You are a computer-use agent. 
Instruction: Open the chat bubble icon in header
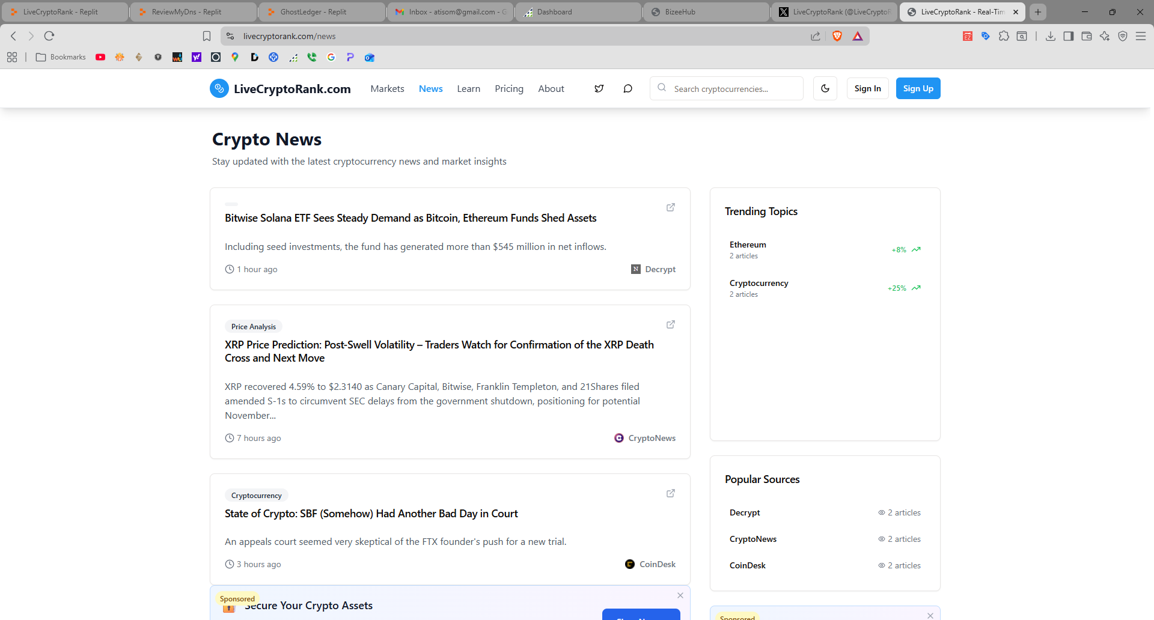[627, 88]
